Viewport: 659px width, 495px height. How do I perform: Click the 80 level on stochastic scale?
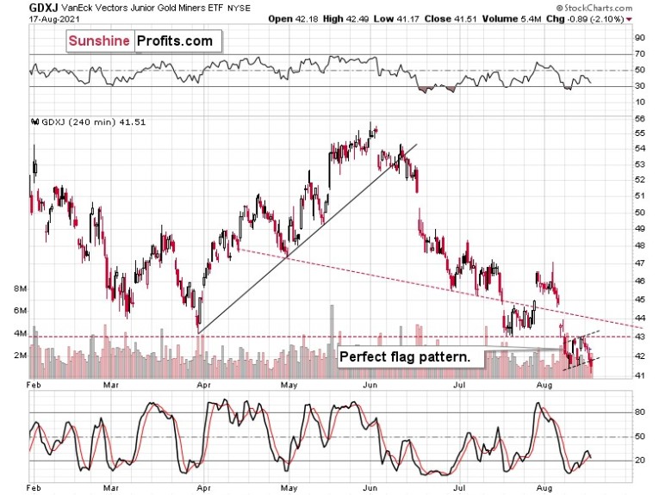click(640, 411)
